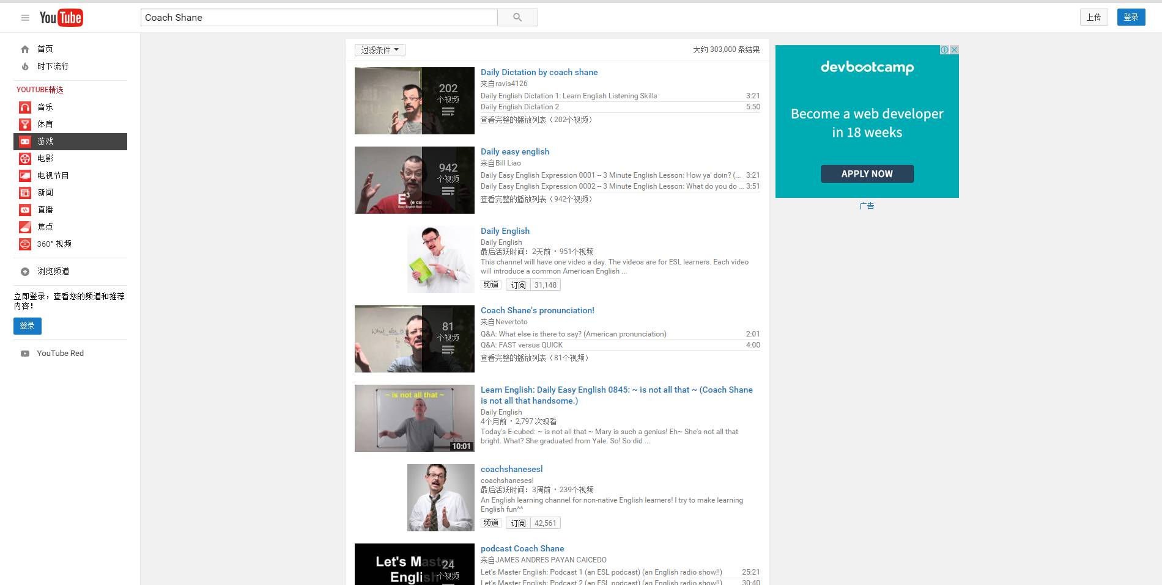Image resolution: width=1162 pixels, height=585 pixels.
Task: Open Let's Master English podcast thumbnail
Action: click(x=415, y=564)
